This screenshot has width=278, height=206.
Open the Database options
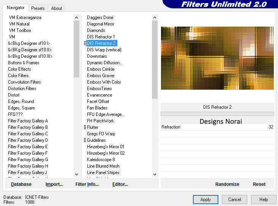click(x=21, y=184)
